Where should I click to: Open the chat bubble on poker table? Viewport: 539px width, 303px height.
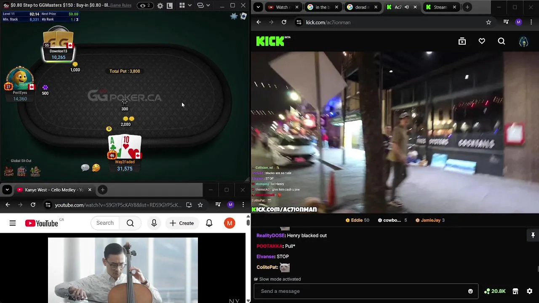[x=85, y=168]
